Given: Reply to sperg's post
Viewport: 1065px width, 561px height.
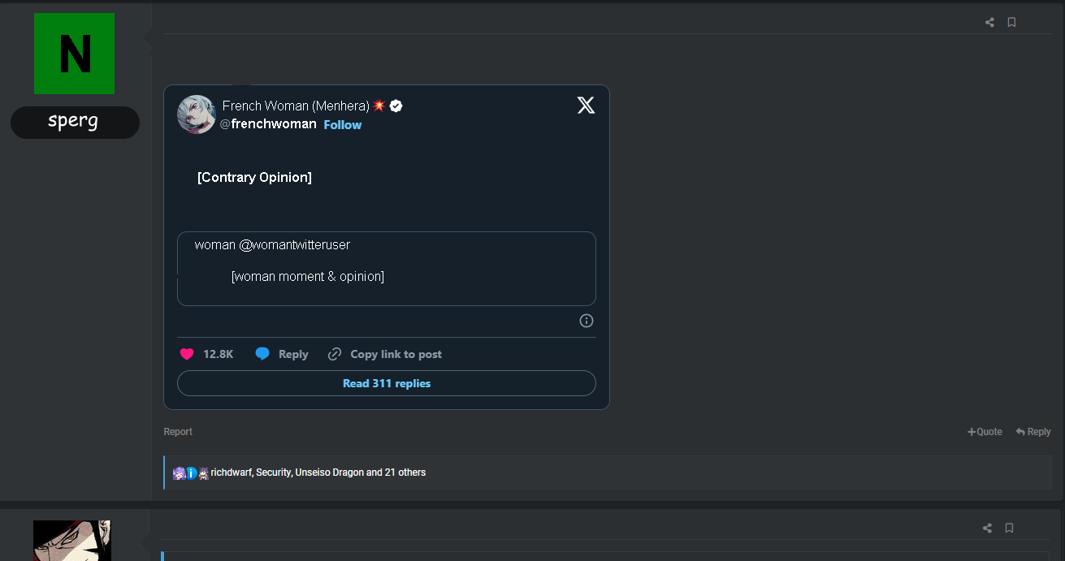Looking at the screenshot, I should (x=1033, y=432).
